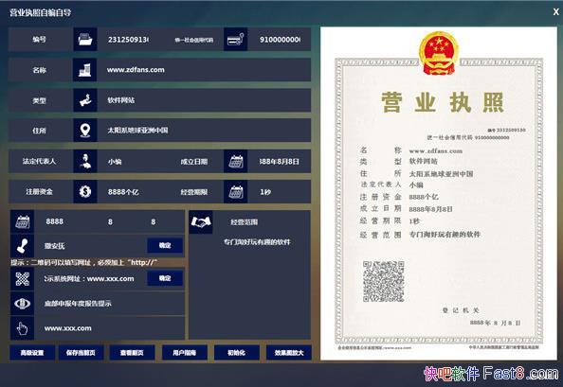
Task: Click 效果图放大 to enlarge preview
Action: [289, 353]
